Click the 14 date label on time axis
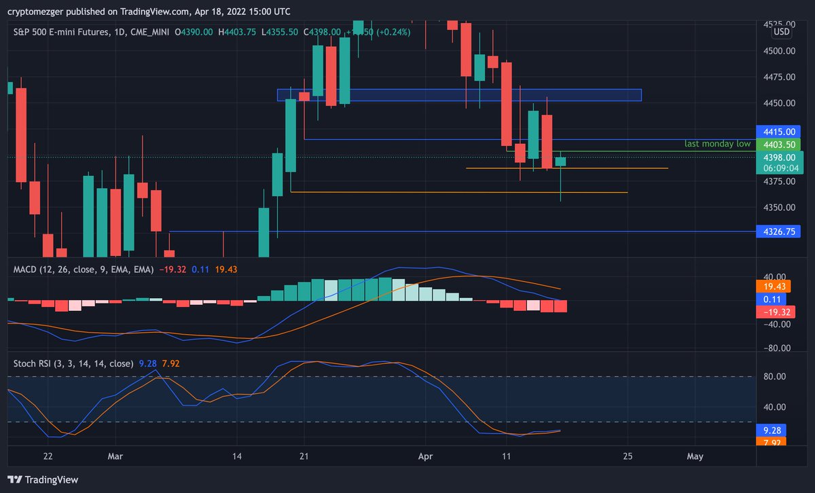This screenshot has height=493, width=815. point(236,456)
